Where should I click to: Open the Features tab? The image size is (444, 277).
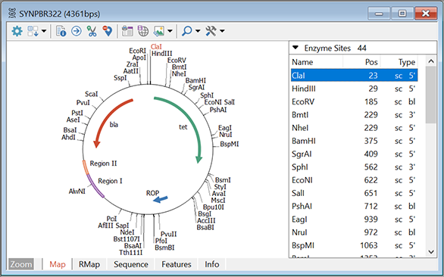177,264
